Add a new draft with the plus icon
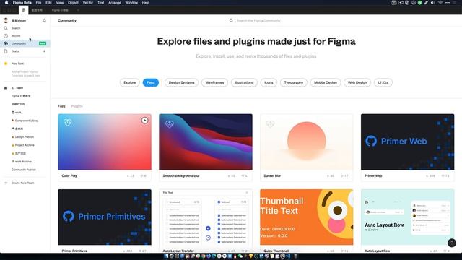 click(44, 51)
